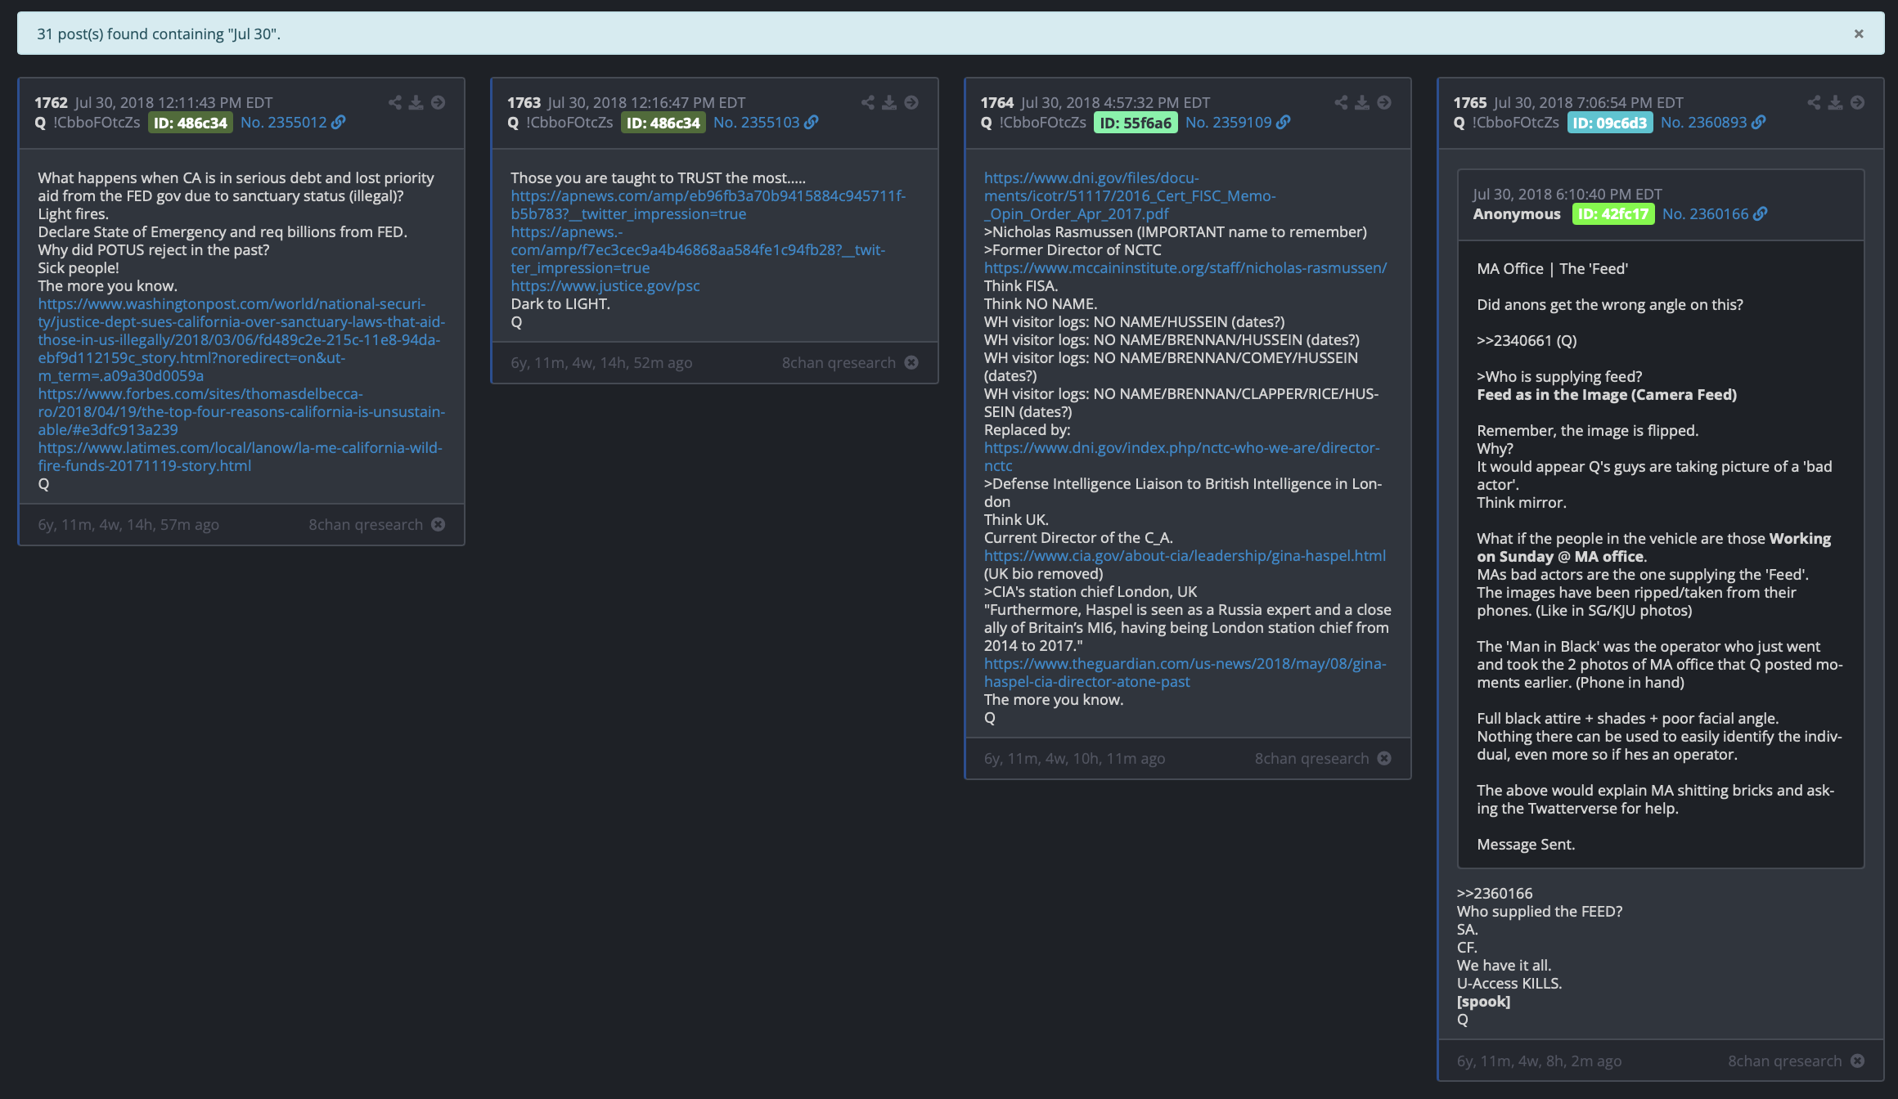The width and height of the screenshot is (1898, 1099).
Task: Select ID: 486c34 badge on post 1762
Action: coord(190,123)
